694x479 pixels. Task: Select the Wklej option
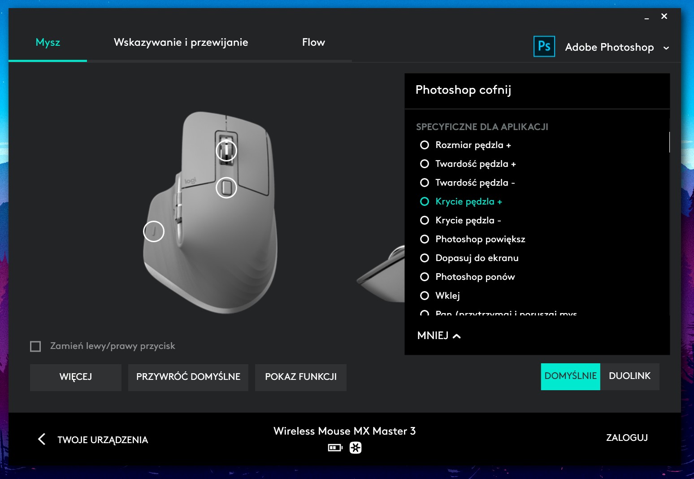pyautogui.click(x=440, y=296)
